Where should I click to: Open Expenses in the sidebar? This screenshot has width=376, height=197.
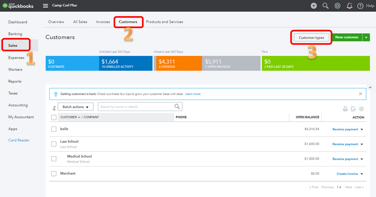click(16, 58)
